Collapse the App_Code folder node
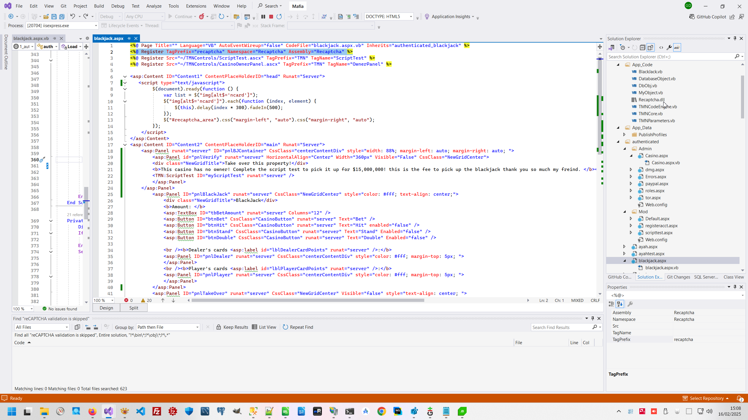748x420 pixels. tap(618, 65)
